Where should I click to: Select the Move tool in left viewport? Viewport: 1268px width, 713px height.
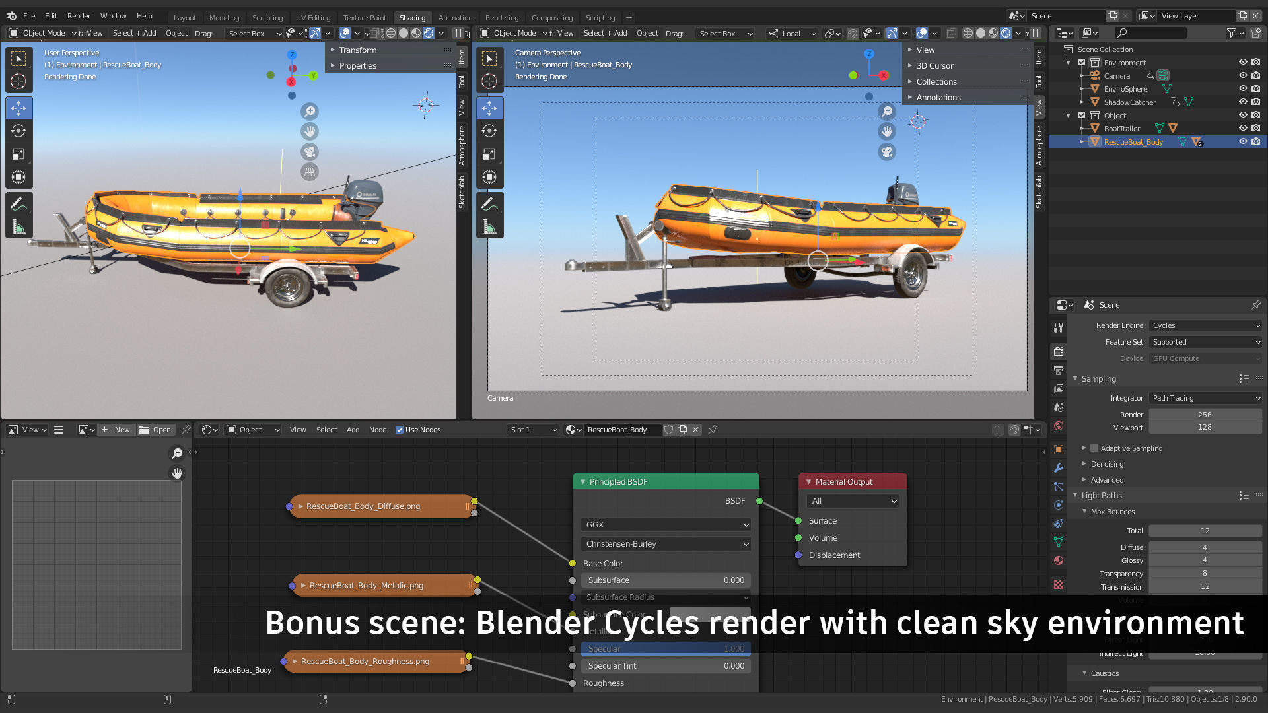coord(18,108)
